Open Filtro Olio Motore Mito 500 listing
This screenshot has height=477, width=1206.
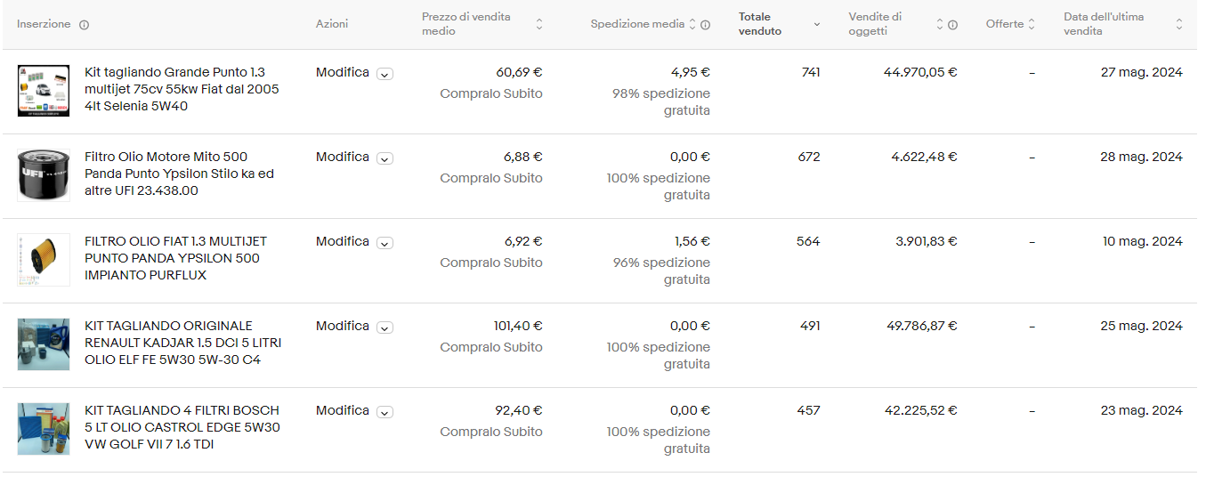pyautogui.click(x=179, y=174)
